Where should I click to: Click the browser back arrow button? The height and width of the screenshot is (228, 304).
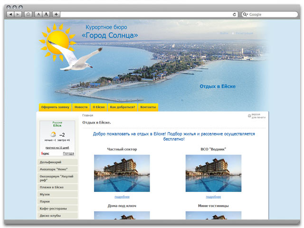click(x=10, y=14)
